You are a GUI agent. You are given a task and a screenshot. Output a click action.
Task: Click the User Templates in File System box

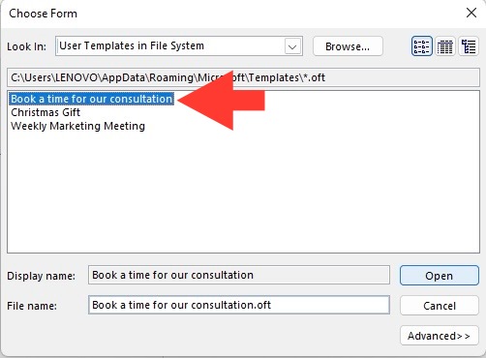(x=179, y=46)
